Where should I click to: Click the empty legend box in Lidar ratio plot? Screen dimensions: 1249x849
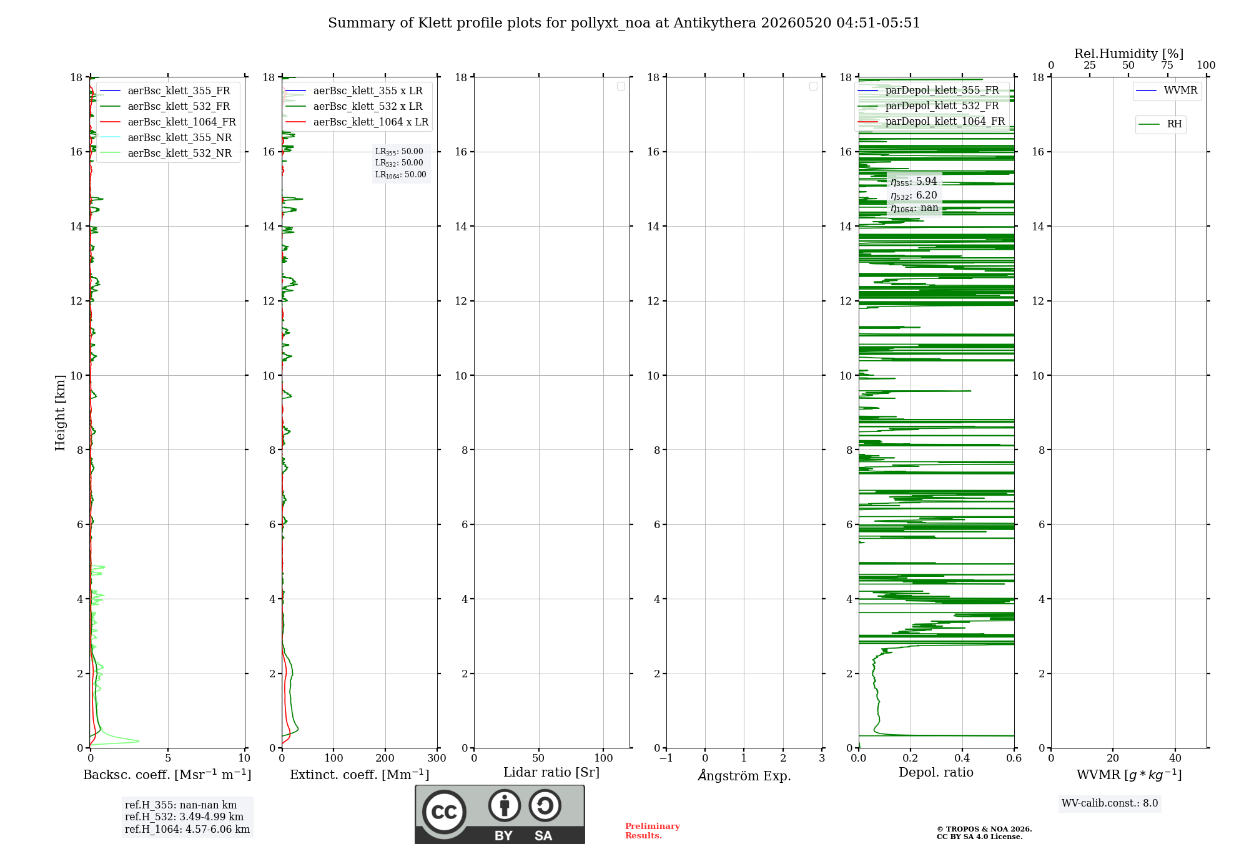coord(621,86)
